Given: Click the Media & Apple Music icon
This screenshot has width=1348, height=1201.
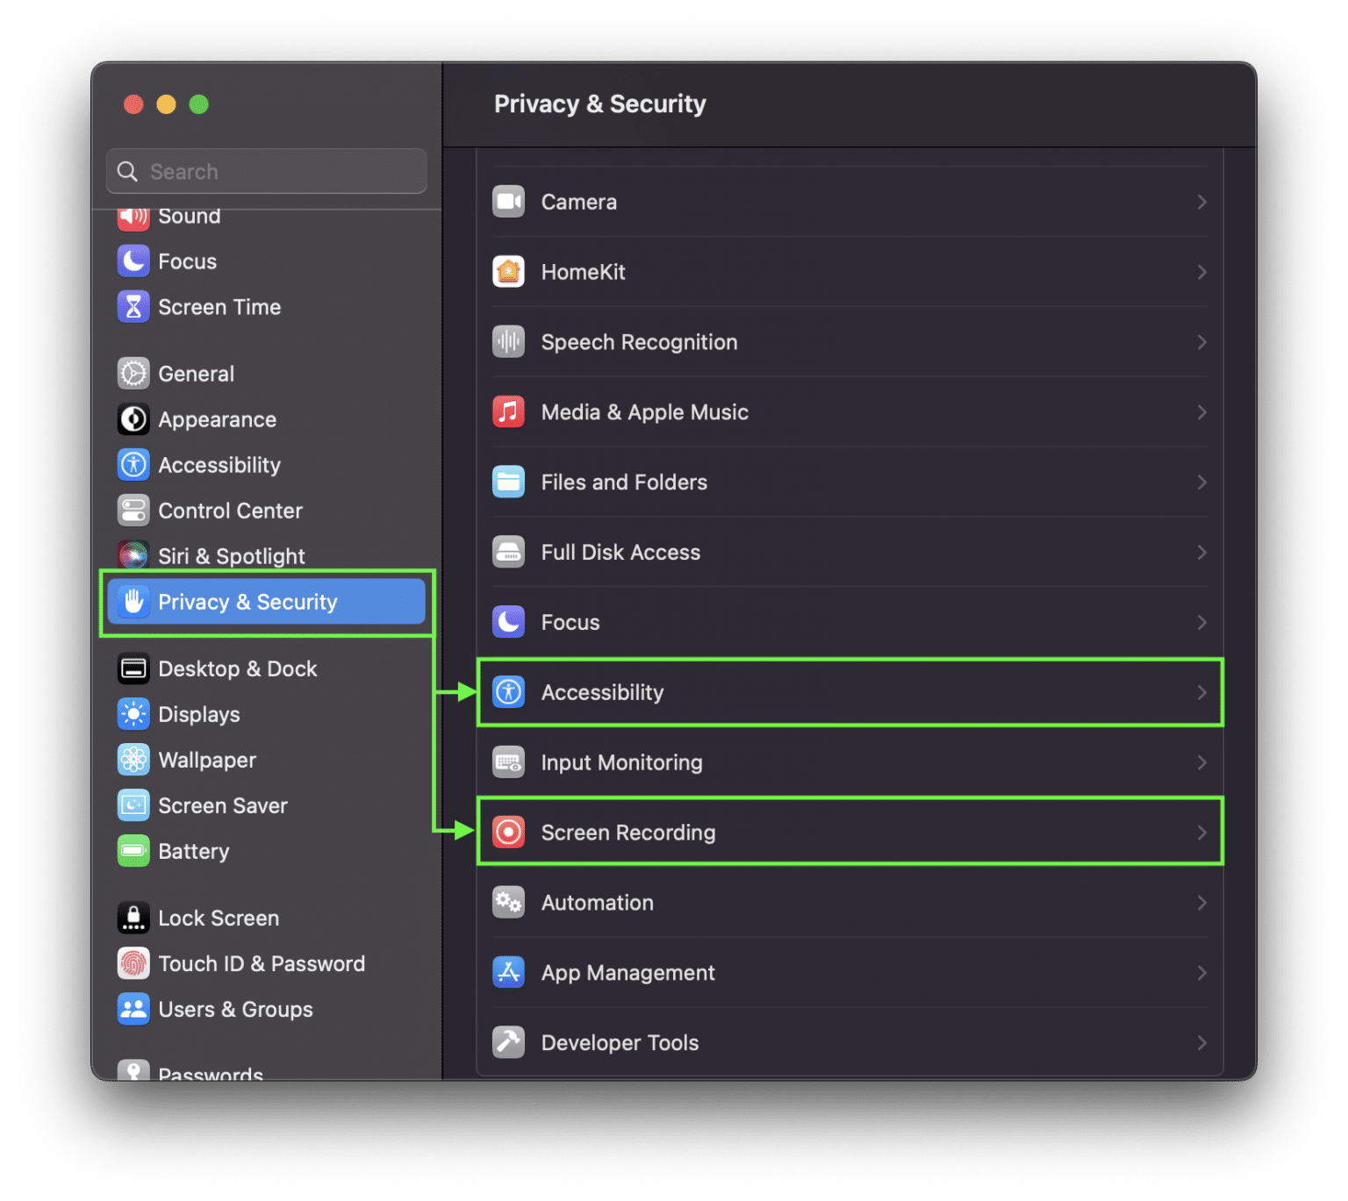Looking at the screenshot, I should click(508, 411).
